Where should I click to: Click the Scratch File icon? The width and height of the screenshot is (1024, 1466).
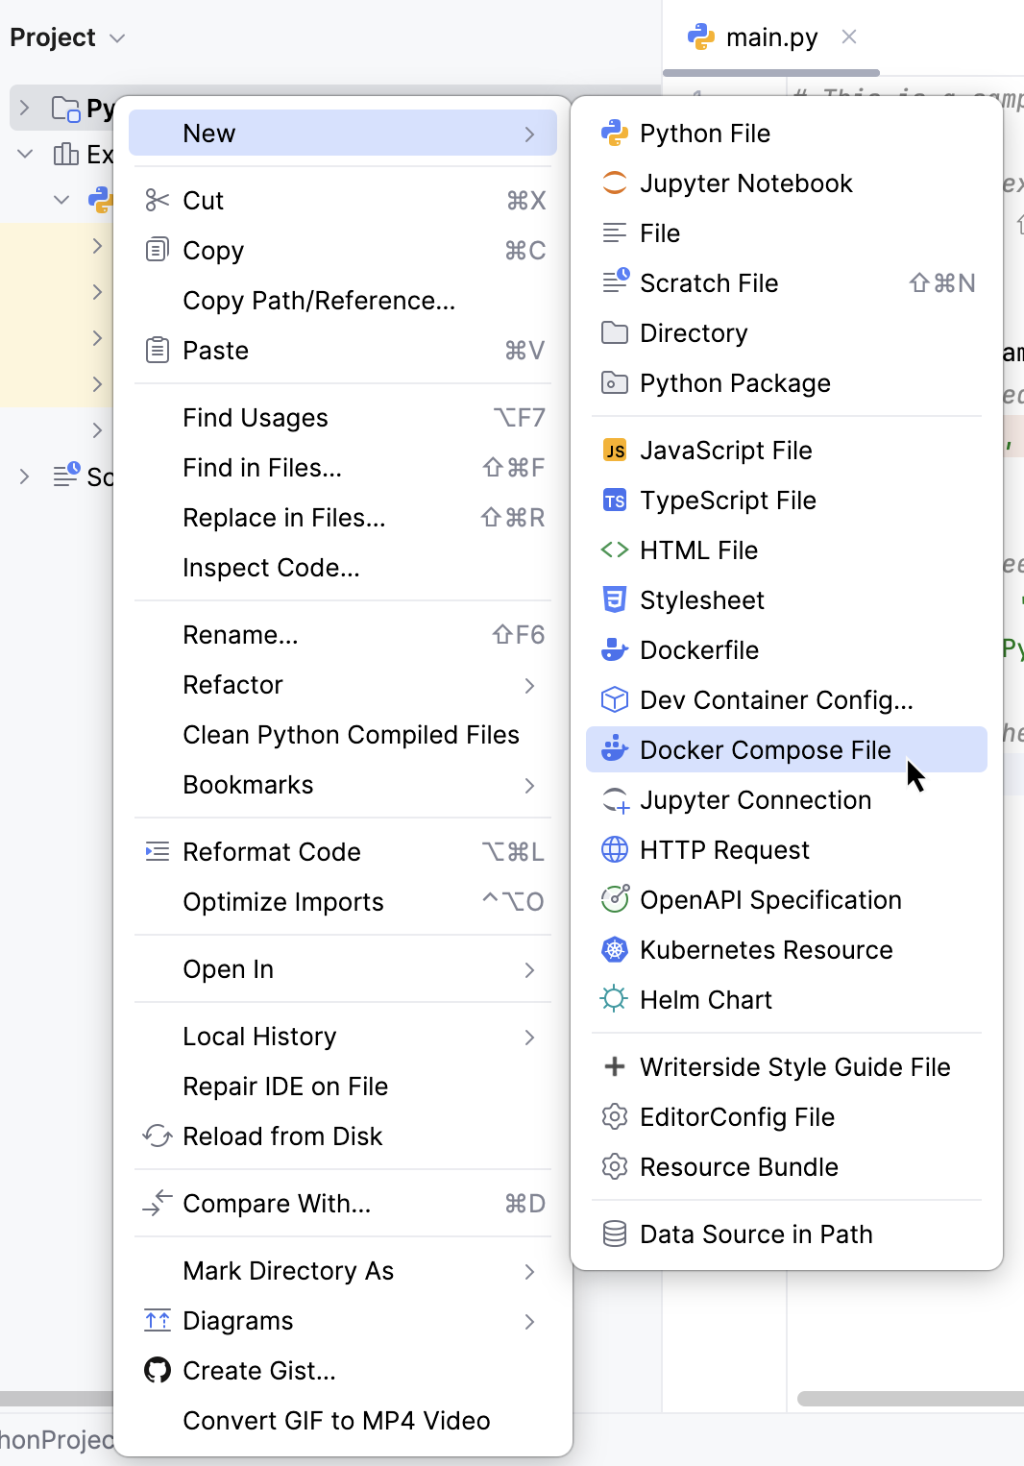[615, 283]
